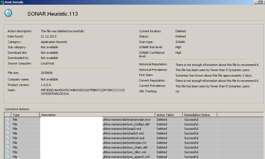Click Deleted action in manawydan.exe row

[x=162, y=120]
